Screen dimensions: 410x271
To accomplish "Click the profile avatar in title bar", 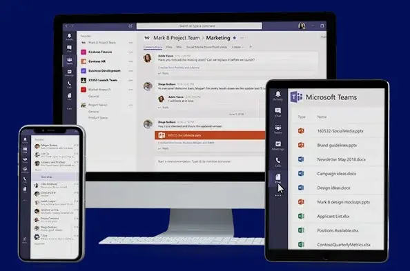I will [x=302, y=26].
